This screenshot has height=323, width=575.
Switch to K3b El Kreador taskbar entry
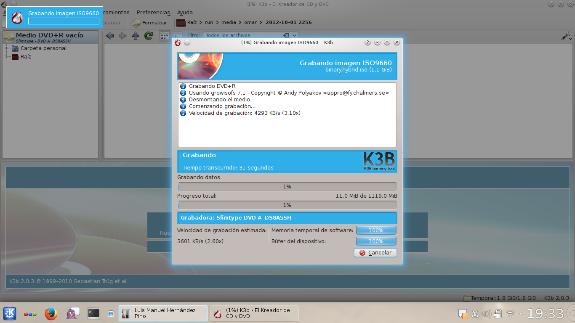pos(255,313)
